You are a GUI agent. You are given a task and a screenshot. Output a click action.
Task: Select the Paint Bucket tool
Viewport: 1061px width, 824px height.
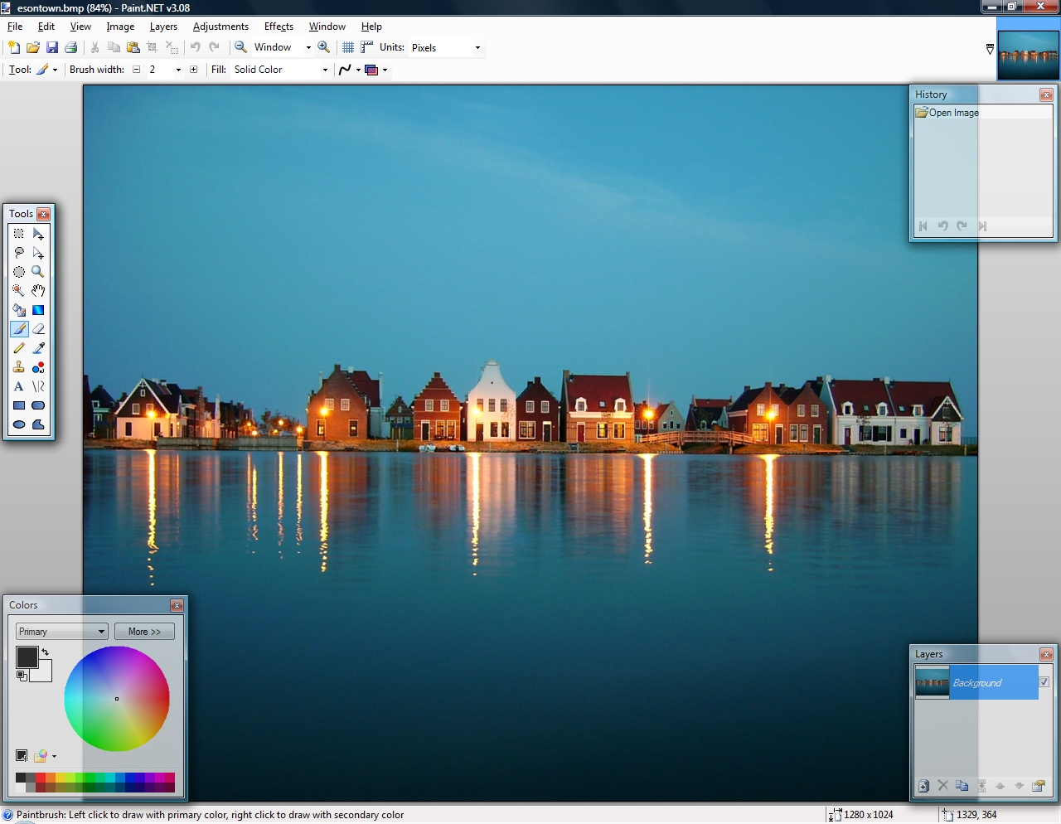(18, 310)
